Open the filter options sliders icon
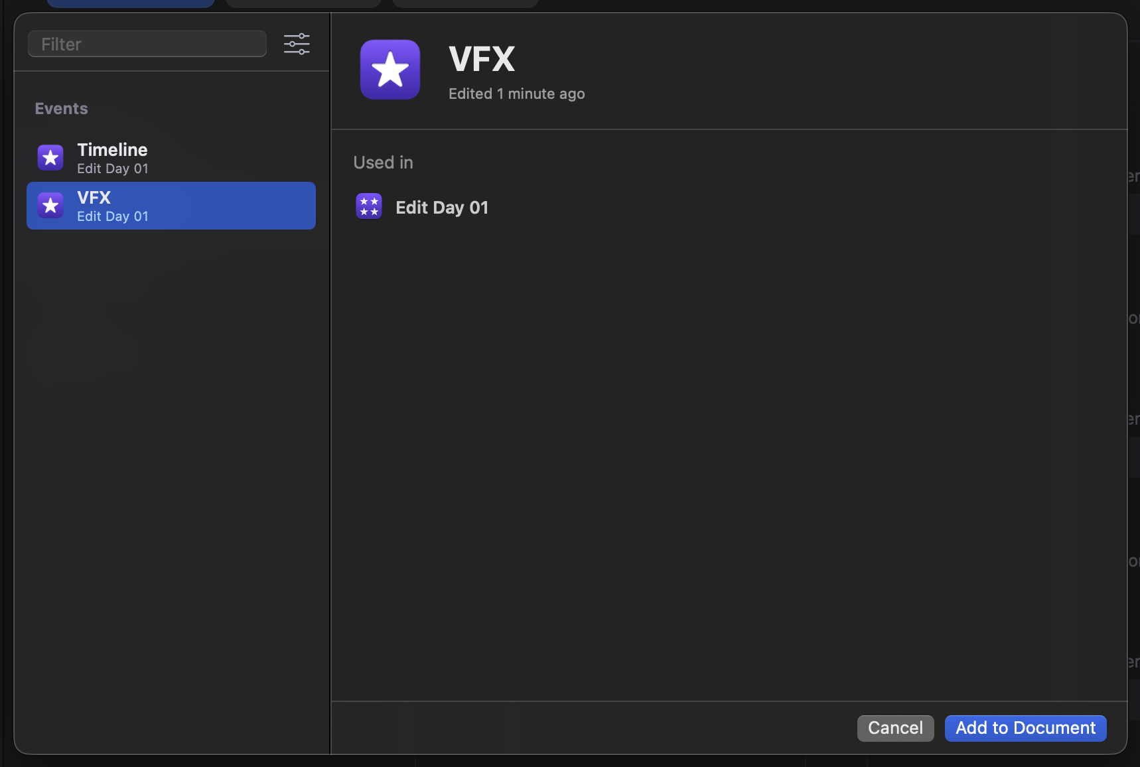Screen dimensions: 1140x767 tap(297, 44)
